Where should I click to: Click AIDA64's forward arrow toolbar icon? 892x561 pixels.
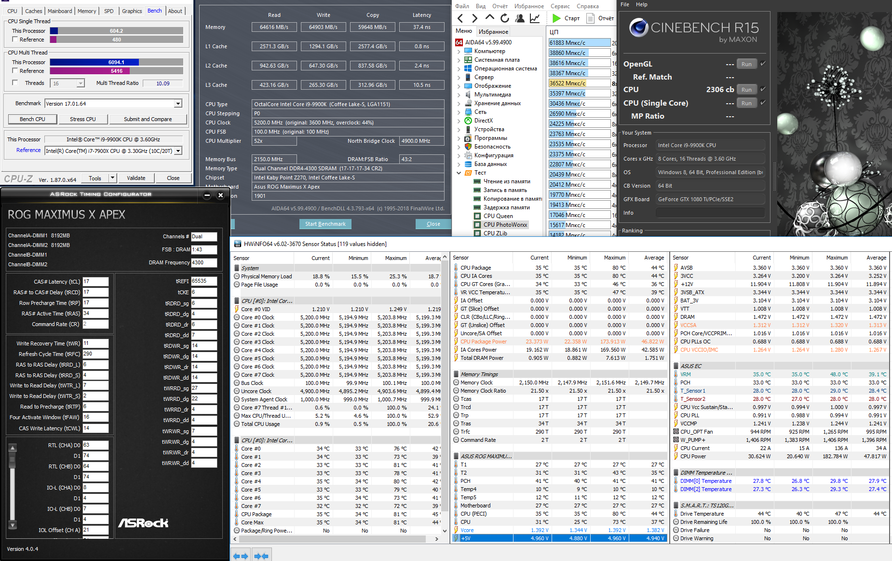coord(475,18)
